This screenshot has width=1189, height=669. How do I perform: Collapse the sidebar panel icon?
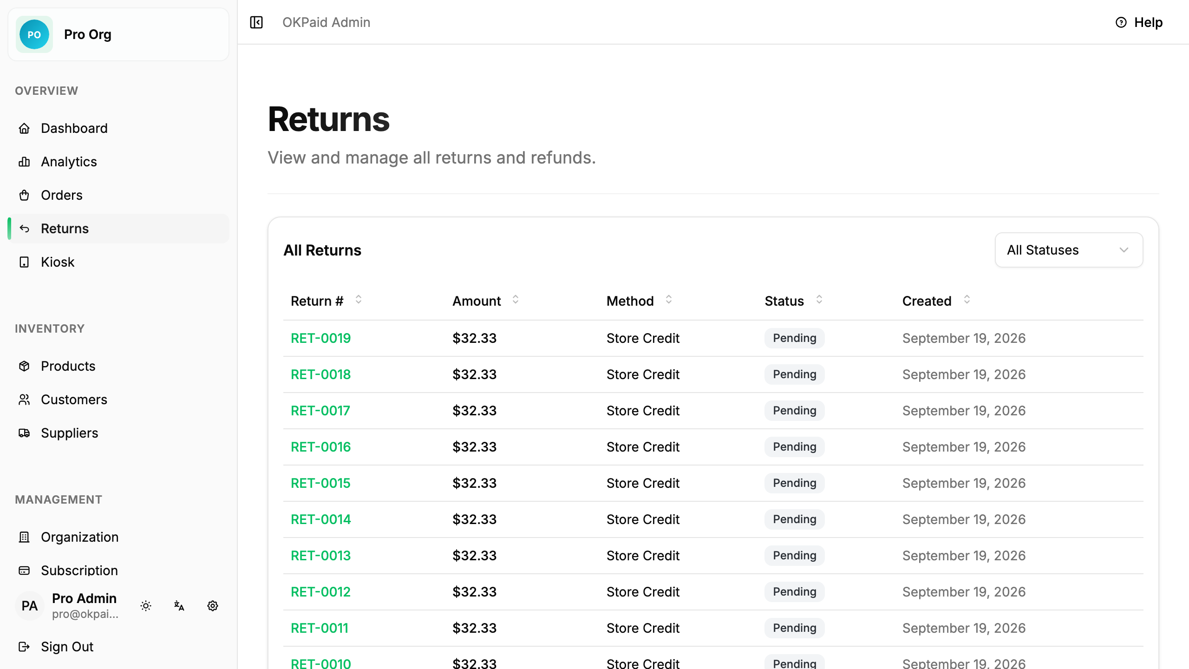256,22
